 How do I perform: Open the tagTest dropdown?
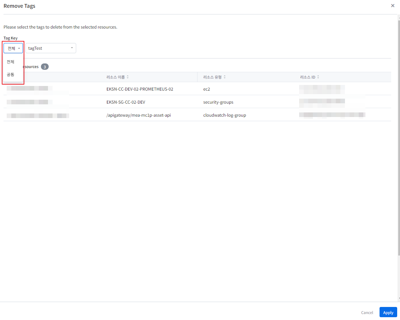(x=51, y=48)
